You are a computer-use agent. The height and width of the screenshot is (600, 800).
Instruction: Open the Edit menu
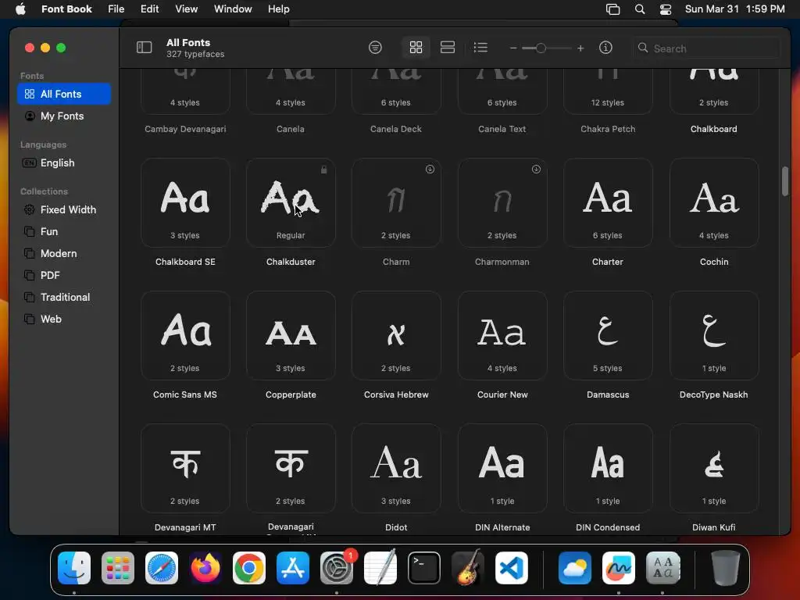pos(149,9)
